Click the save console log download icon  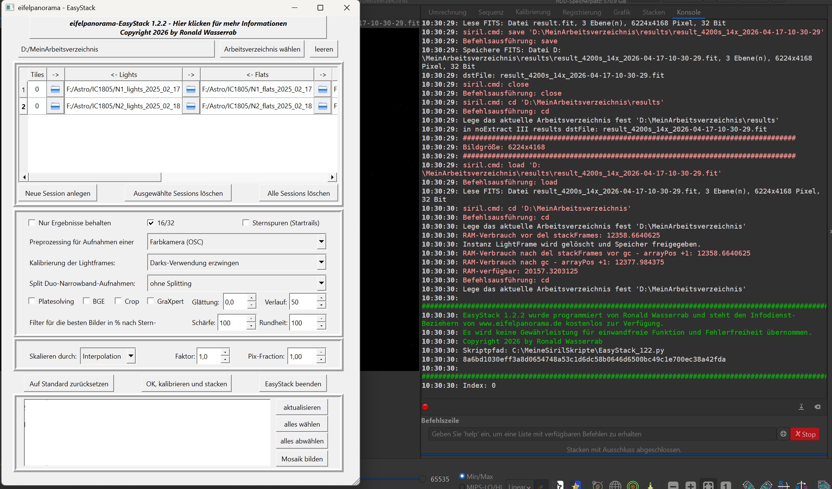(801, 407)
